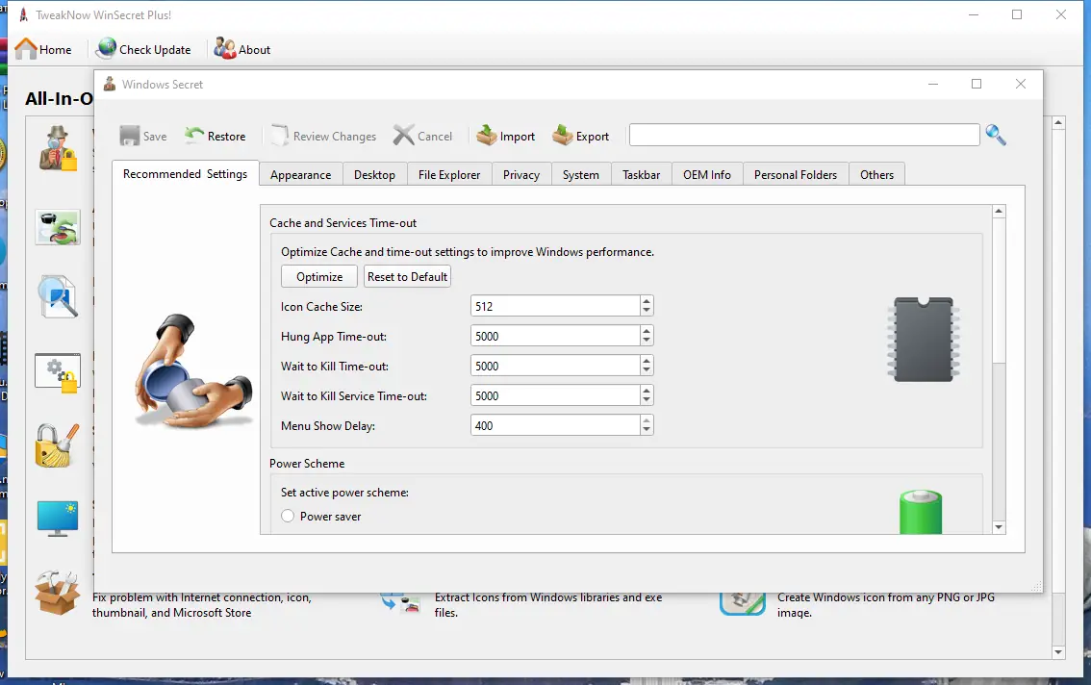Image resolution: width=1091 pixels, height=685 pixels.
Task: Click 'Fix problem with Internet connection' text
Action: [202, 605]
